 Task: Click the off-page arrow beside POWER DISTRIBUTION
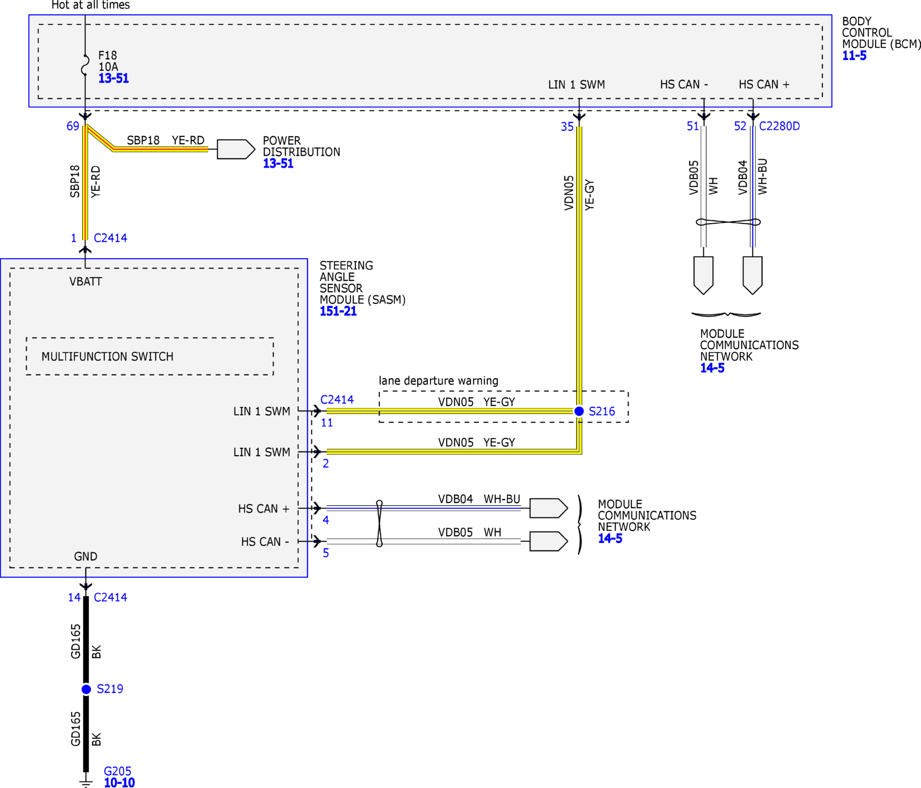tap(236, 149)
